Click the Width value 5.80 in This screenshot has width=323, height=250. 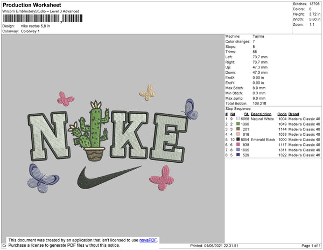tap(315, 19)
